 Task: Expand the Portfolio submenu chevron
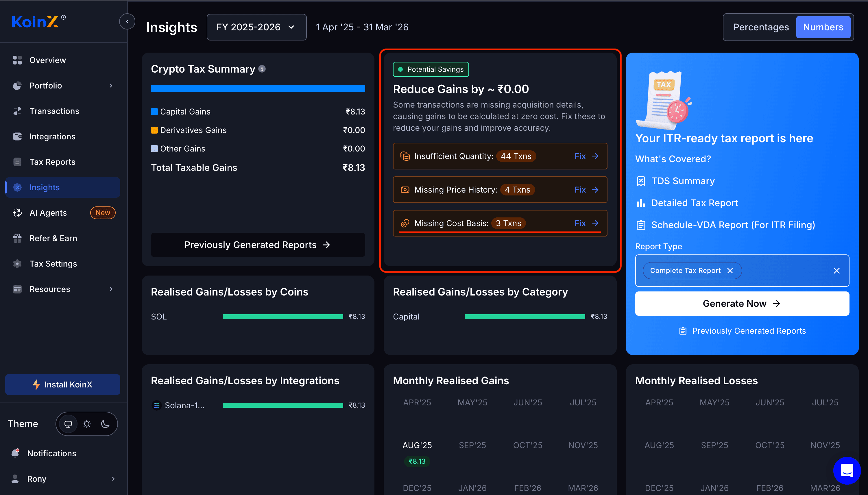[111, 85]
